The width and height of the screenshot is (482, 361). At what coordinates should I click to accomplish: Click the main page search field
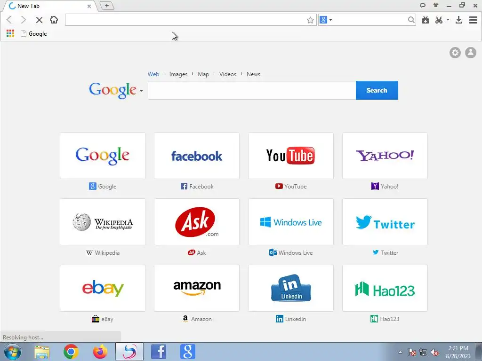[x=252, y=90]
